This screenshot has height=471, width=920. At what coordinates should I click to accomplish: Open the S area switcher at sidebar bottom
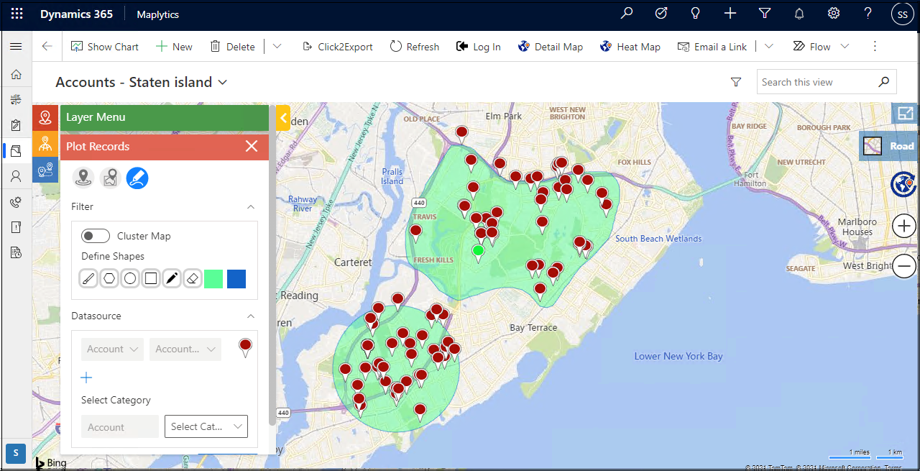tap(16, 453)
